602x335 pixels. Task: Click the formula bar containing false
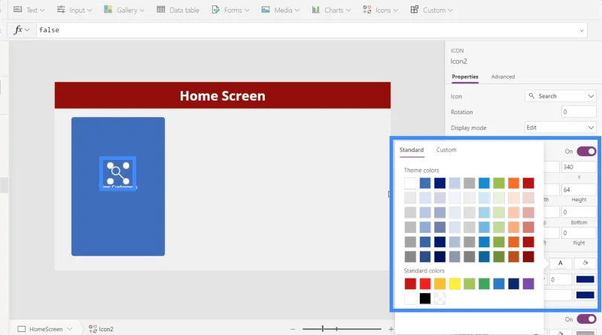[x=307, y=30]
